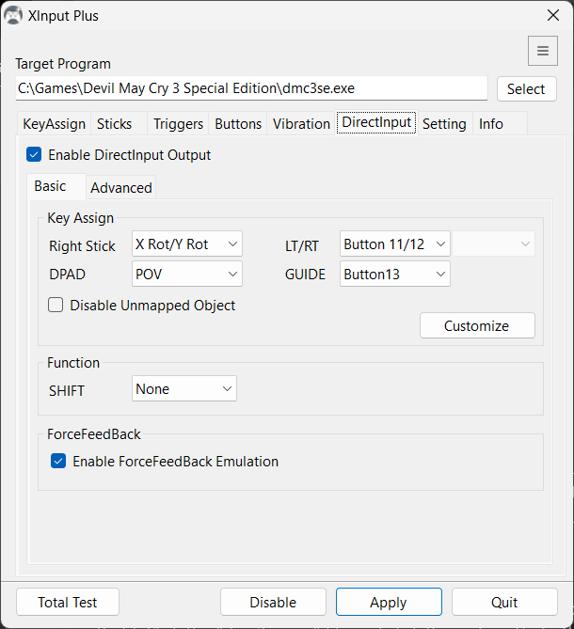Open the Total Test button
The height and width of the screenshot is (629, 574).
coord(67,603)
